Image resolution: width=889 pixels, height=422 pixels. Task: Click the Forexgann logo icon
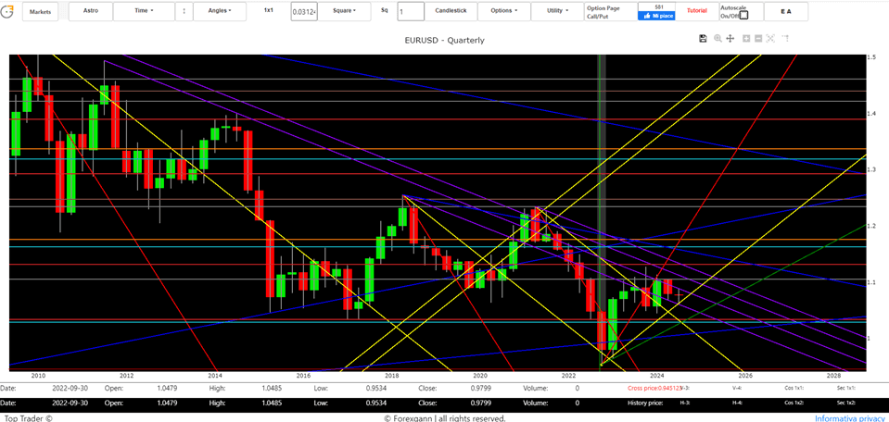(x=8, y=11)
